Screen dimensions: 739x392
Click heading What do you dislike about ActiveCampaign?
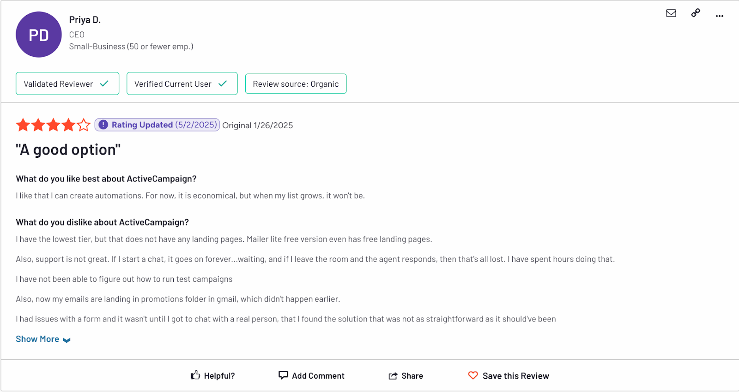tap(103, 222)
